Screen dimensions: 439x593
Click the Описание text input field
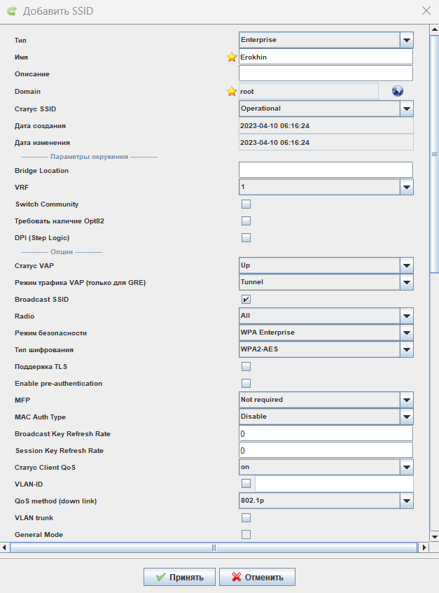click(326, 74)
